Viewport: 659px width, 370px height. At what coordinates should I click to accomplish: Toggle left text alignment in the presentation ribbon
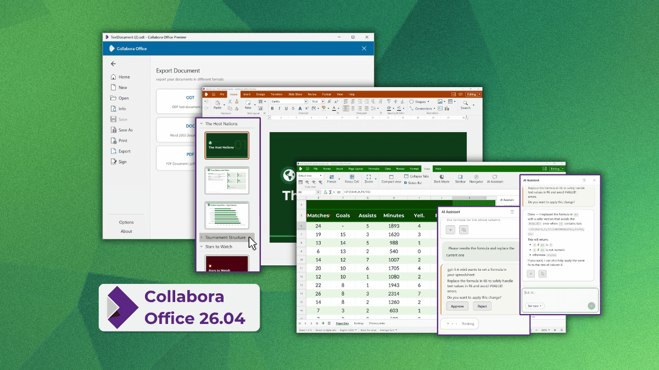(347, 109)
